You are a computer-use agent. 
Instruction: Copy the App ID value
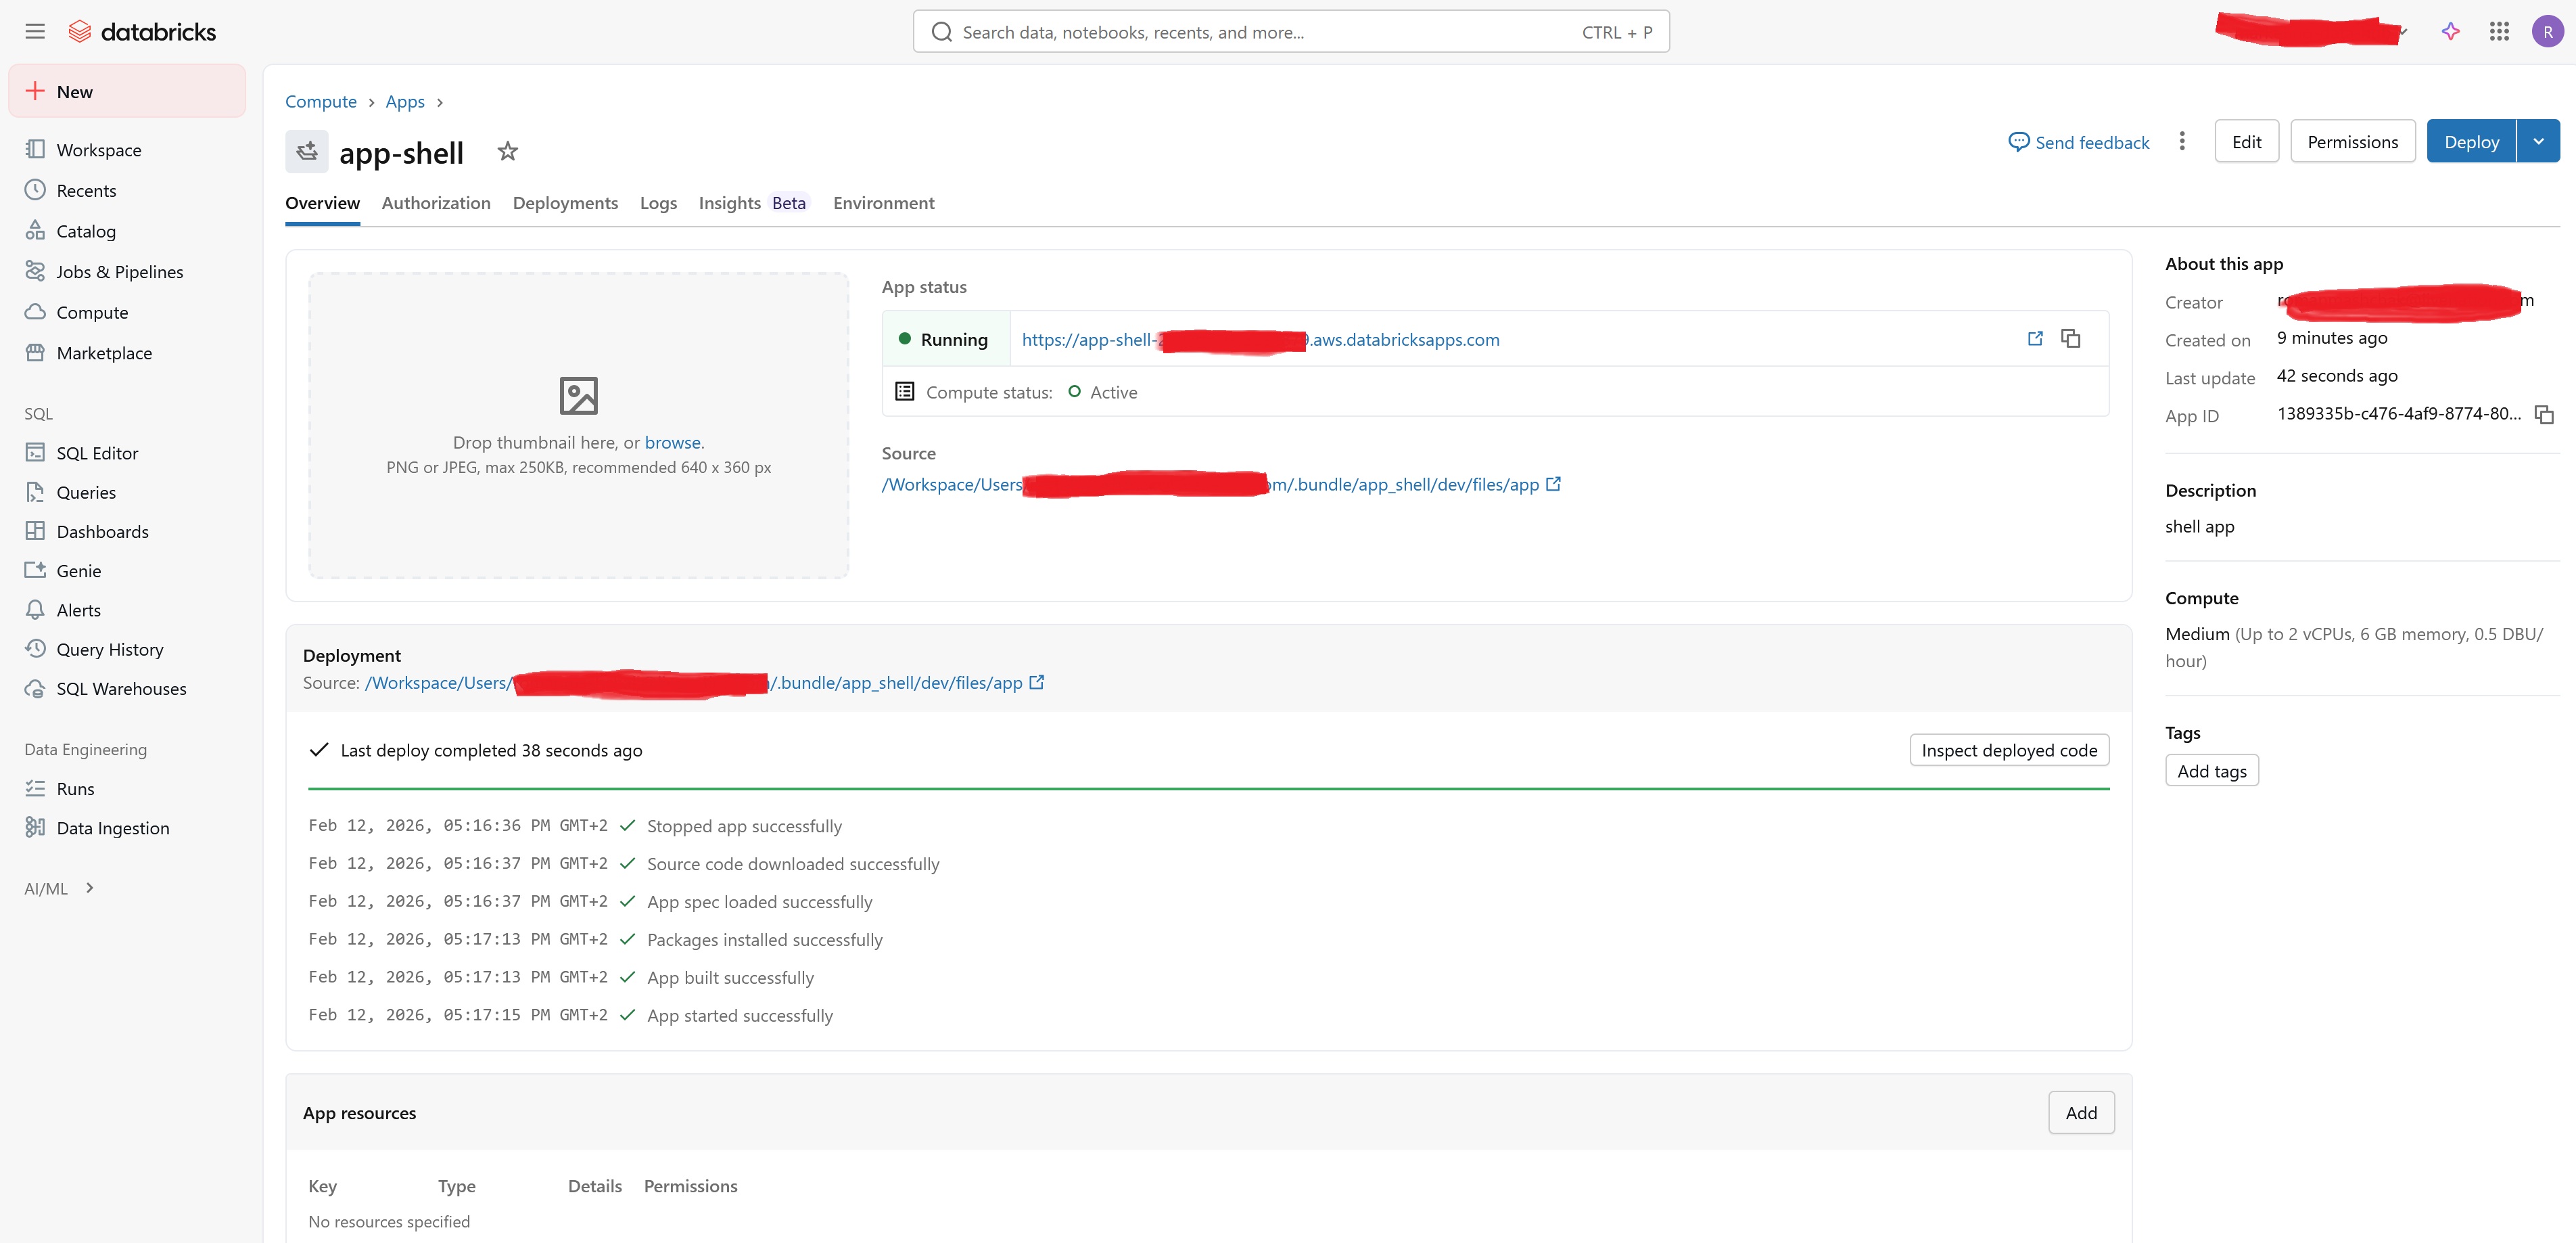[x=2544, y=415]
